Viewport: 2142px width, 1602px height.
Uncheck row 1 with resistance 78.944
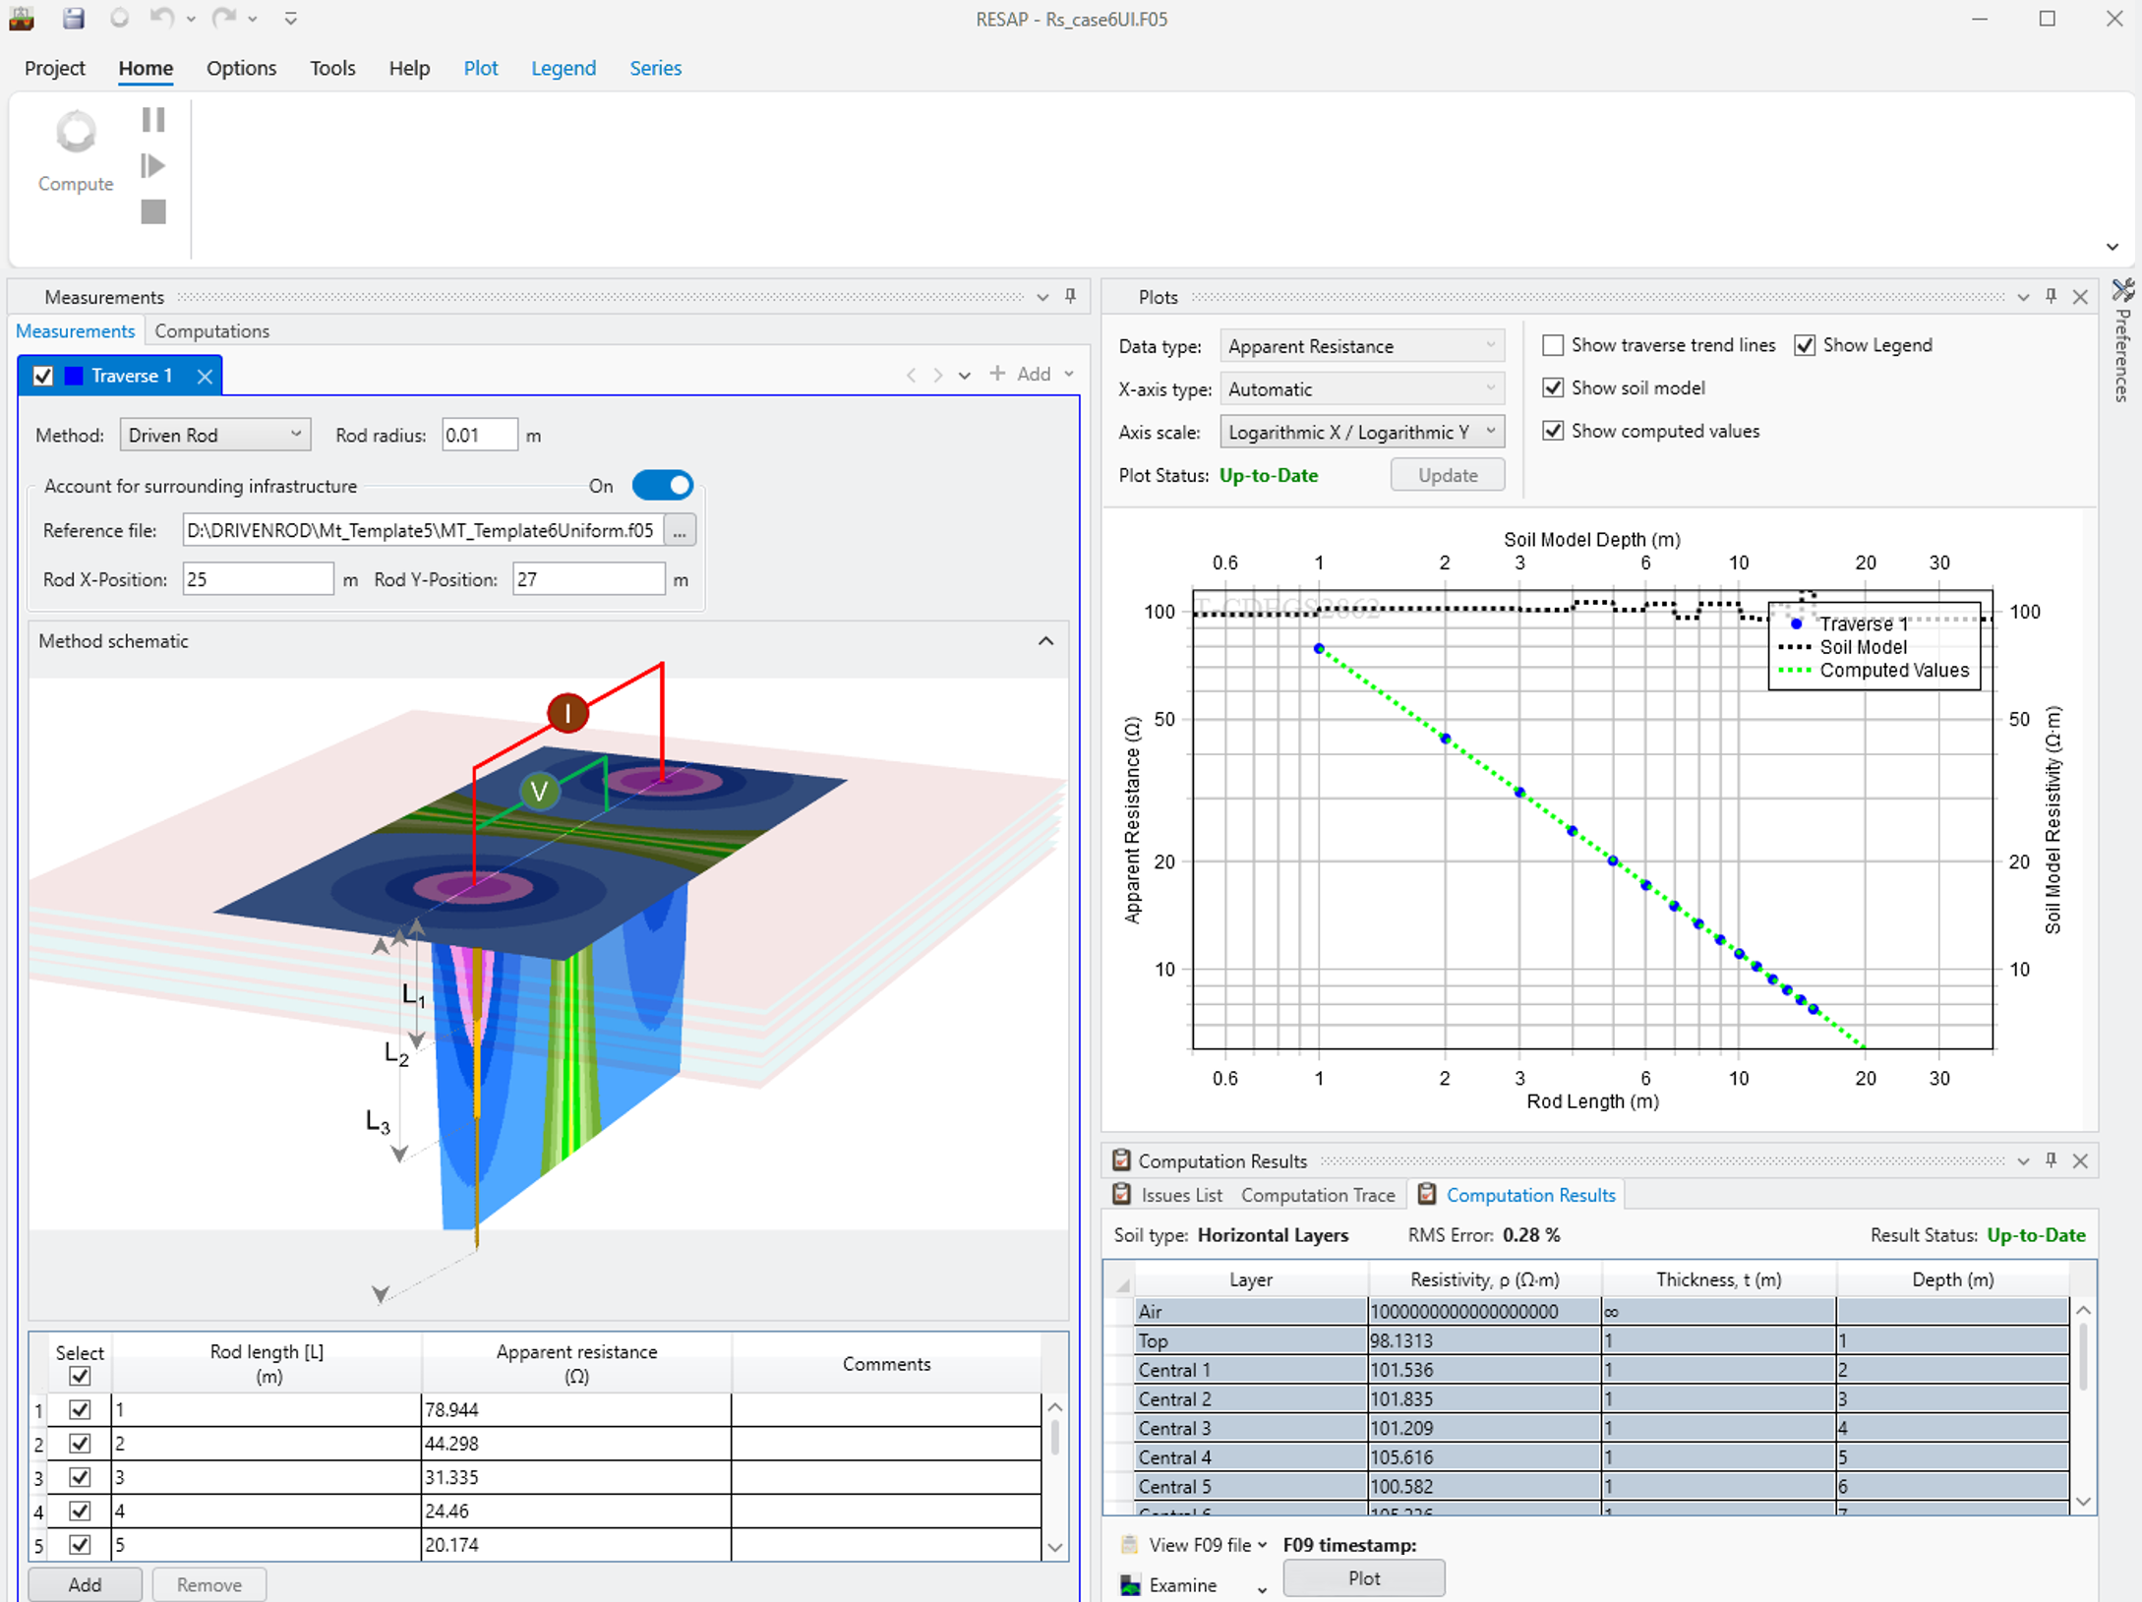click(x=80, y=1409)
